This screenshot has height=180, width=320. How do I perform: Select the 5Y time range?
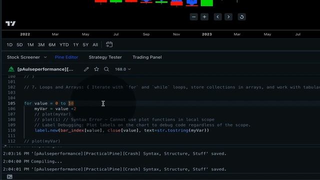tap(85, 44)
